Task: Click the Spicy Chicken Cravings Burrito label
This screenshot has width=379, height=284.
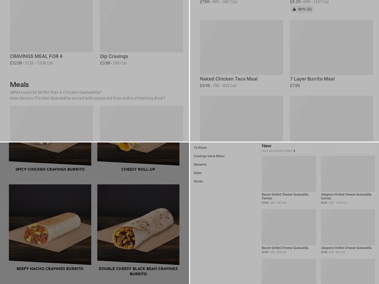Action: pyautogui.click(x=50, y=169)
